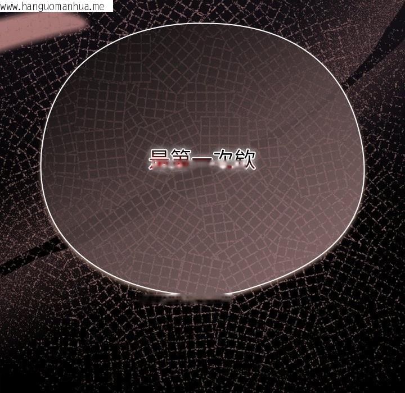This screenshot has width=405, height=393.
Task: Click the character 欸 at the text's end
Action: tap(245, 160)
